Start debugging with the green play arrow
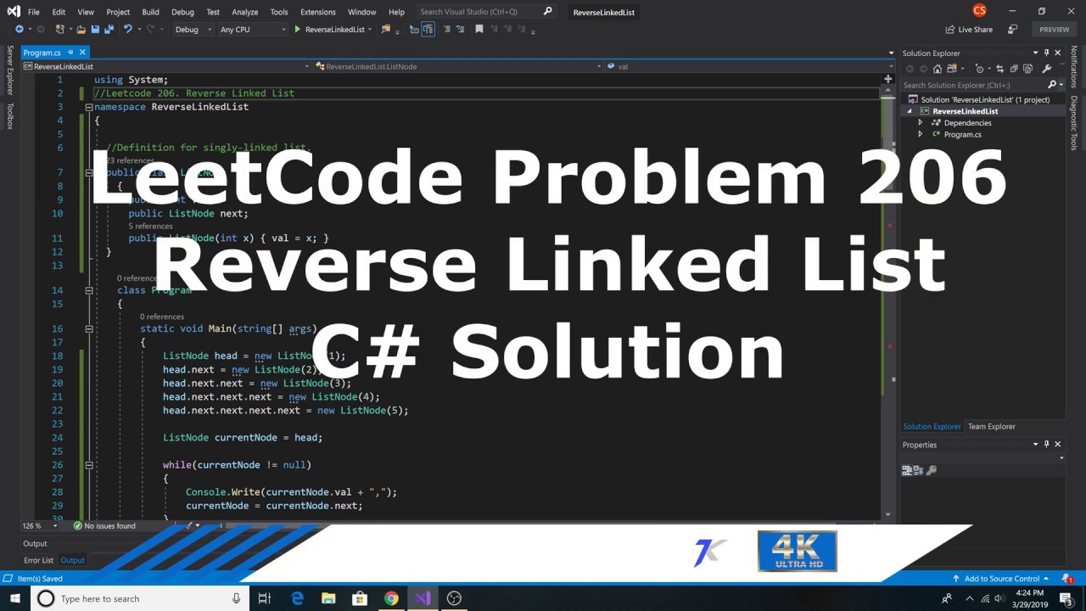1086x611 pixels. pos(297,29)
